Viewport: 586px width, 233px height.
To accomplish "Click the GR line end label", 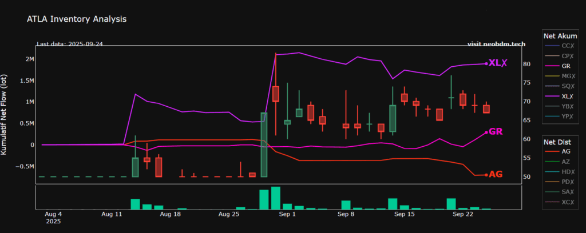I will [496, 132].
